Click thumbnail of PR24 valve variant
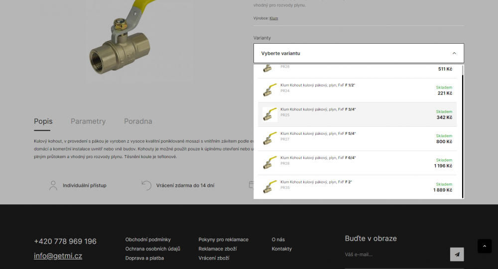 (x=269, y=90)
